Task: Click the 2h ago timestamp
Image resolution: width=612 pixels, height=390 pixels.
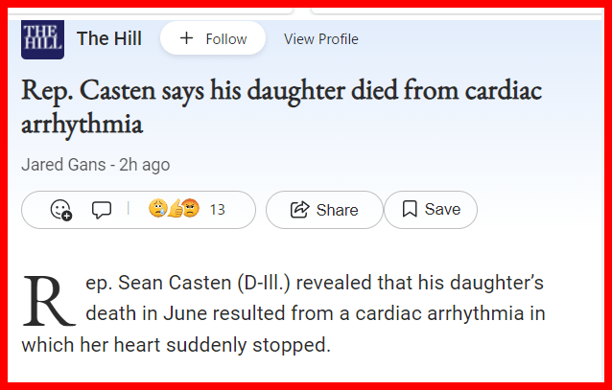Action: click(x=144, y=165)
